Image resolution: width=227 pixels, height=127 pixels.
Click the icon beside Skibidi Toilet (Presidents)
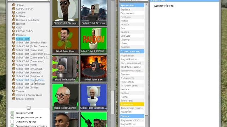(13, 76)
